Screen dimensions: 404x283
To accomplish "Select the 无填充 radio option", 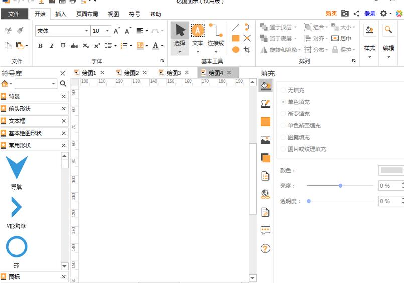I will [284, 90].
